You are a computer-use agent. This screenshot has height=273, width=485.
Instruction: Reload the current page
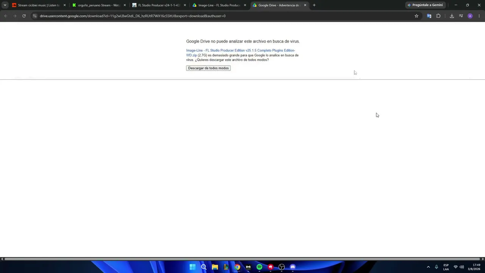coord(24,16)
